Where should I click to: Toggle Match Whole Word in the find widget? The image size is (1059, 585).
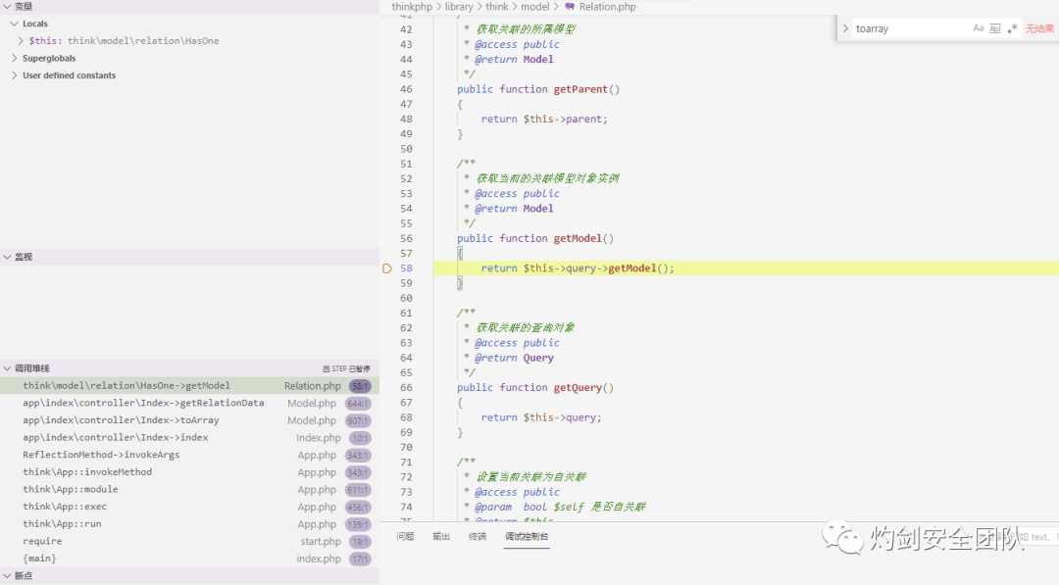[995, 28]
